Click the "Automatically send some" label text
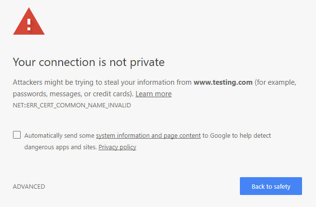Viewport: 316px width, 207px height. pos(59,136)
